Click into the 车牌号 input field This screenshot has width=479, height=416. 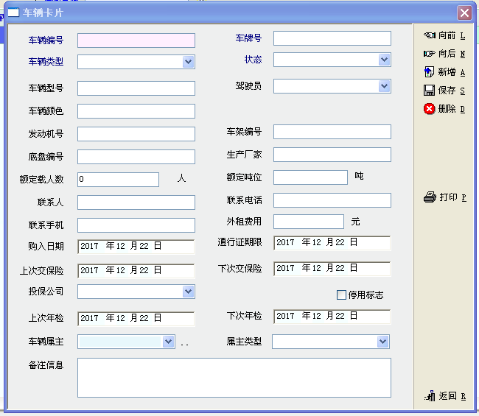[x=332, y=38]
